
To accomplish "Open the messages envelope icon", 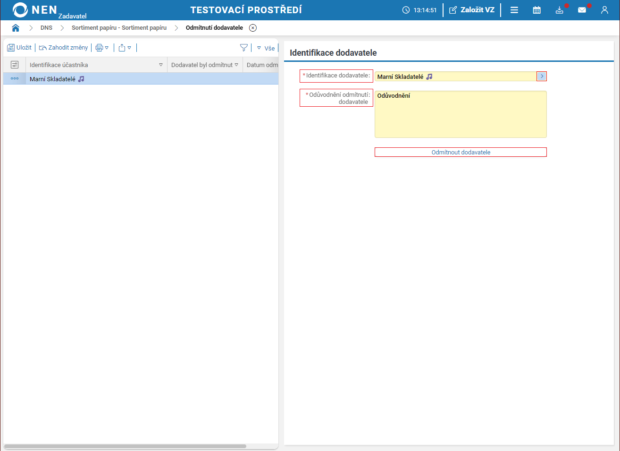I will (582, 10).
